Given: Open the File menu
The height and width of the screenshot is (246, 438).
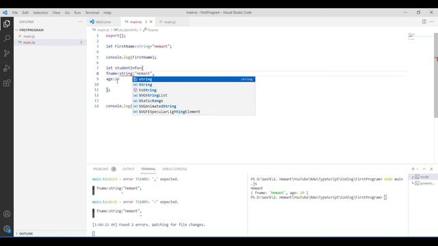Looking at the screenshot, I should (15, 12).
